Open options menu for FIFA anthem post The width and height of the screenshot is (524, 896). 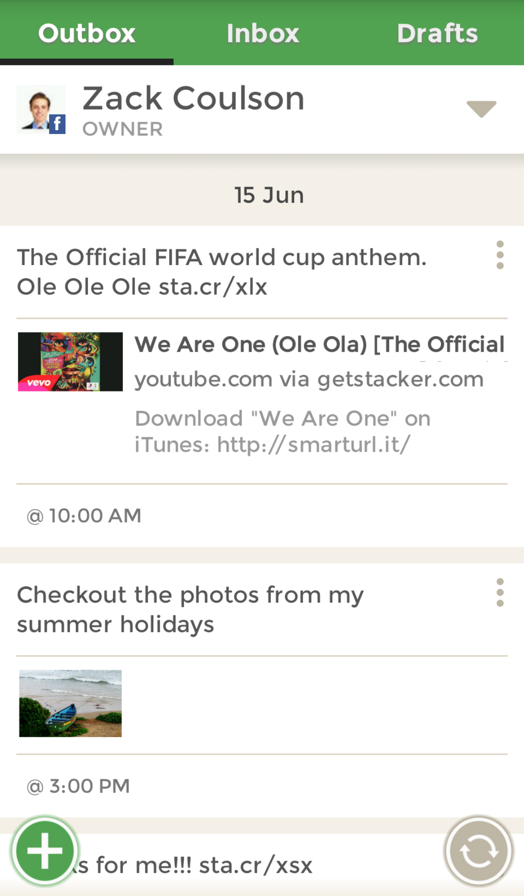(500, 255)
